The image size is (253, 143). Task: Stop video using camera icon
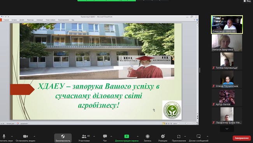pos(25,136)
